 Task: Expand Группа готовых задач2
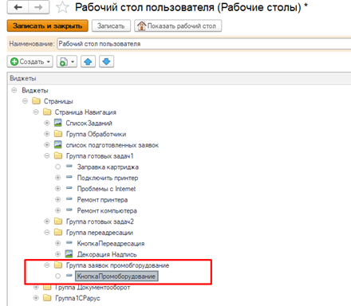click(x=47, y=222)
